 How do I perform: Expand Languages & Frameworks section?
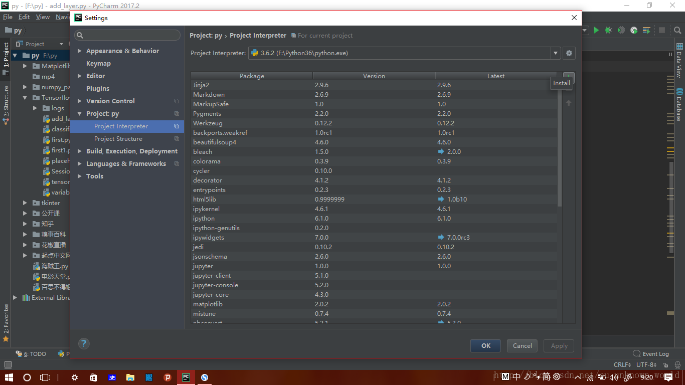80,164
